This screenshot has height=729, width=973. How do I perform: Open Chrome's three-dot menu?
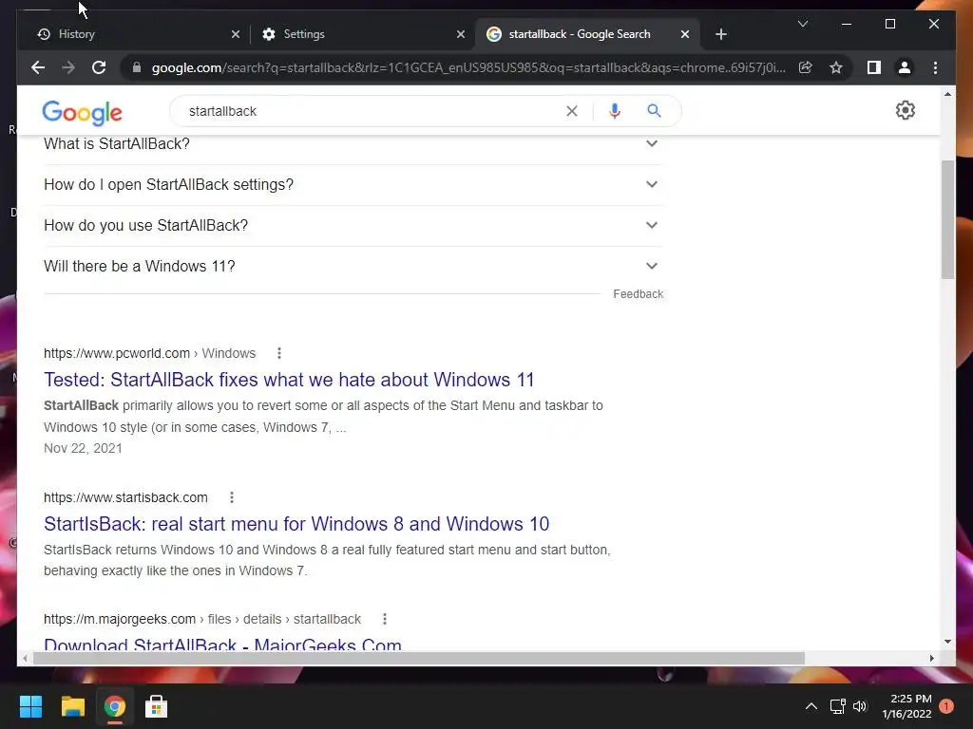(935, 67)
